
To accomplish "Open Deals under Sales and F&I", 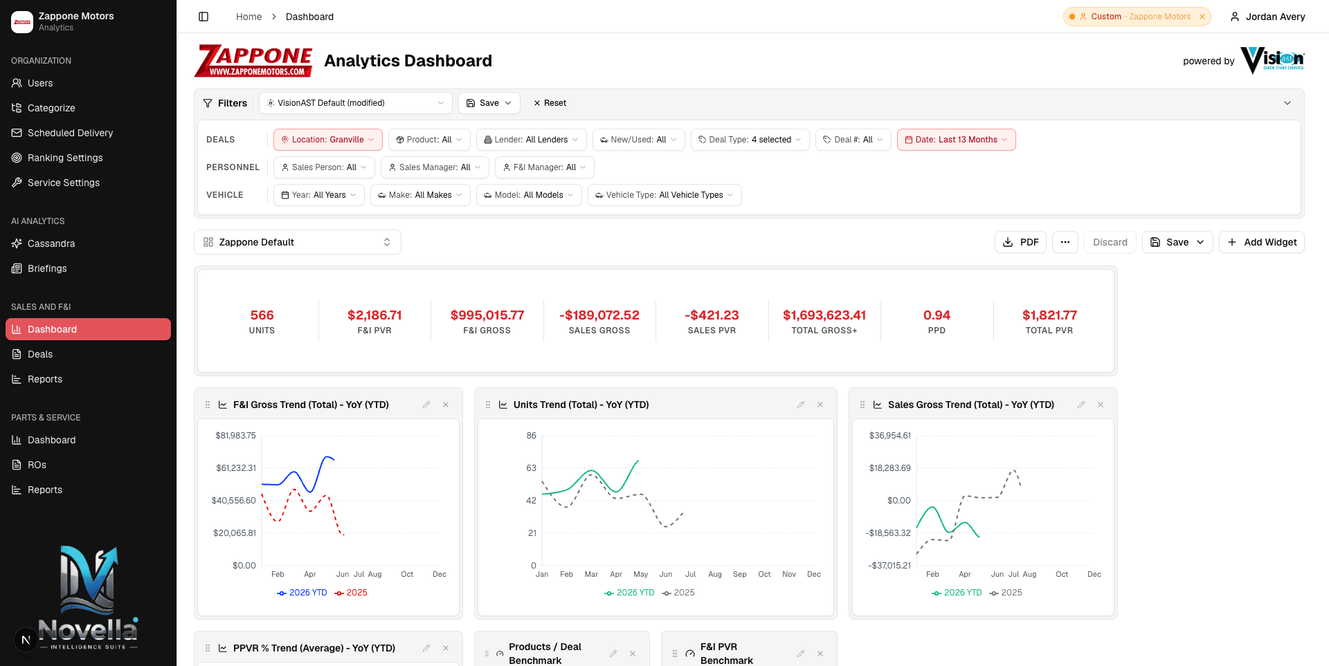I will coord(88,354).
